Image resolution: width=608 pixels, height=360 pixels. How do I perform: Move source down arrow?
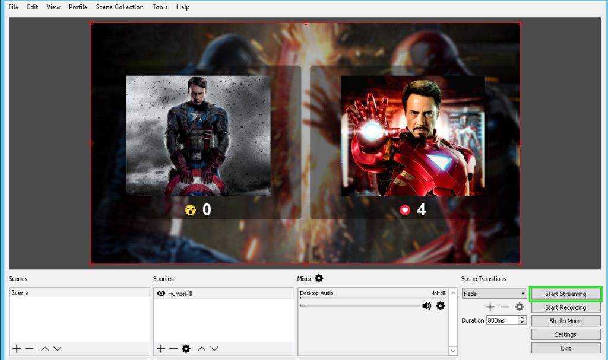214,349
